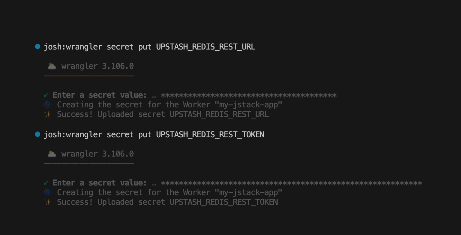Click the spiral icon above the REST_URL success line

(x=47, y=105)
